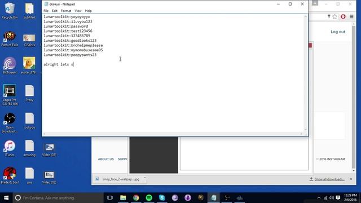Open the Windows Start menu
This screenshot has height=203, width=361.
(6, 198)
